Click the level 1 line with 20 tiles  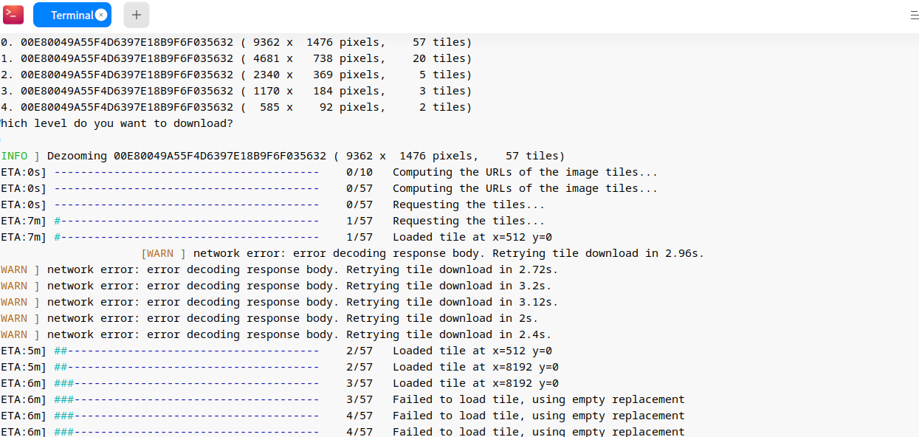coord(236,58)
